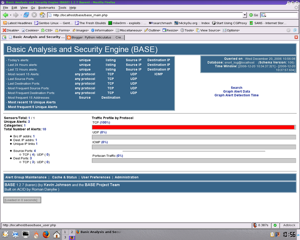The height and width of the screenshot is (240, 300).
Task: Expand the Disable menu in developer toolbar
Action: tap(11, 30)
